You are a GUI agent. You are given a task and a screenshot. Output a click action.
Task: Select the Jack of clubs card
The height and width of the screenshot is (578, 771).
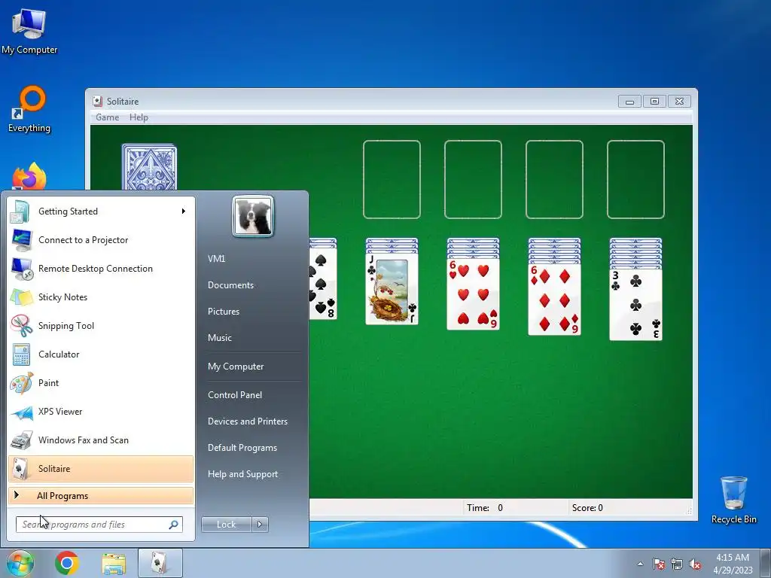(x=392, y=289)
